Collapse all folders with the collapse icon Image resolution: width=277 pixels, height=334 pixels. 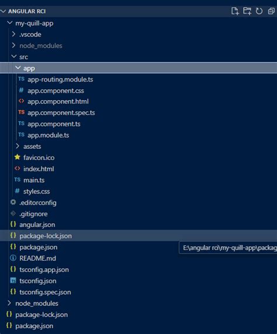[x=271, y=11]
